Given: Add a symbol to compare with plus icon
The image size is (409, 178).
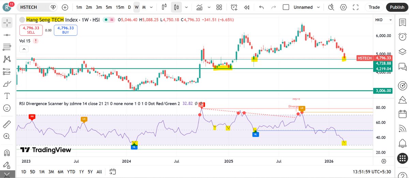Looking at the screenshot, I should pyautogui.click(x=65, y=7).
